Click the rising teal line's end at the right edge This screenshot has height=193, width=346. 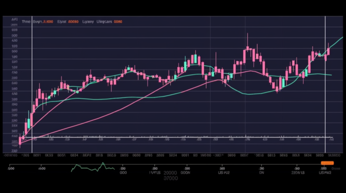[341, 38]
